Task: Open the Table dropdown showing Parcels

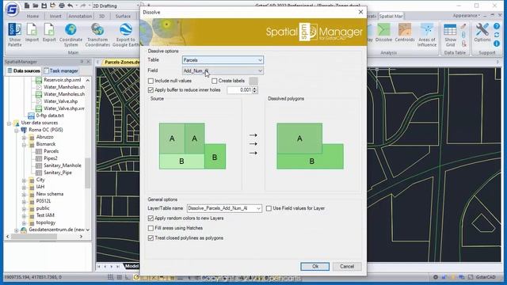Action: point(223,60)
